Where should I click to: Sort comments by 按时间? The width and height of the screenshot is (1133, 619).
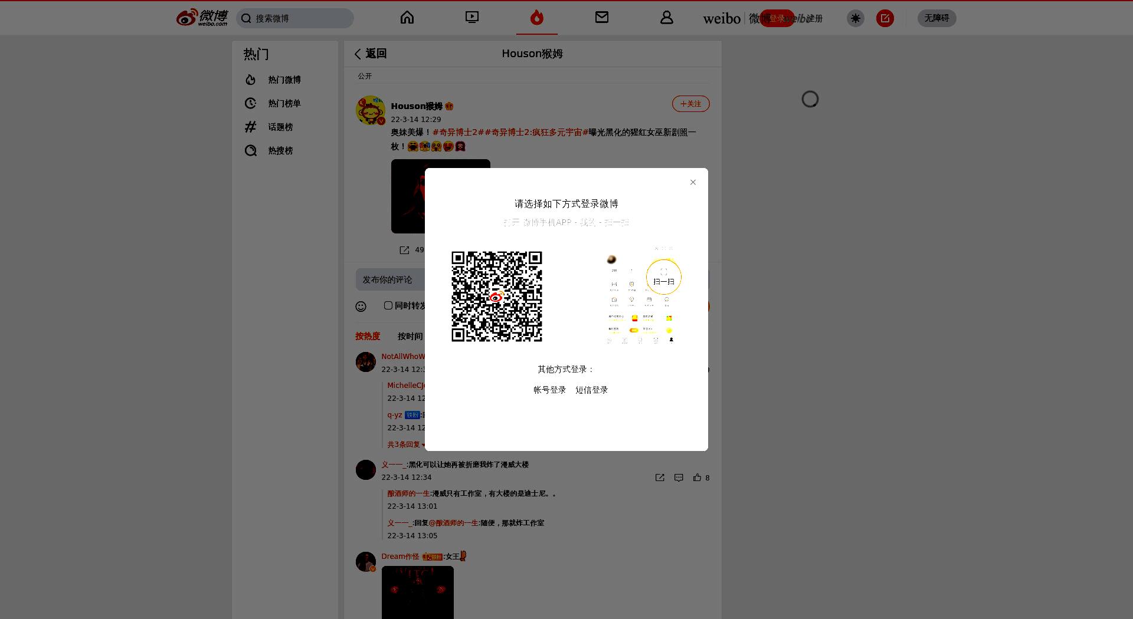pyautogui.click(x=410, y=336)
